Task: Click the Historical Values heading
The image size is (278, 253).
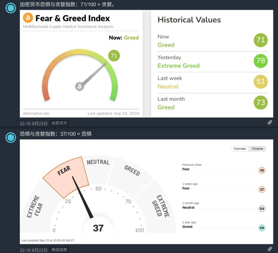Action: click(189, 20)
